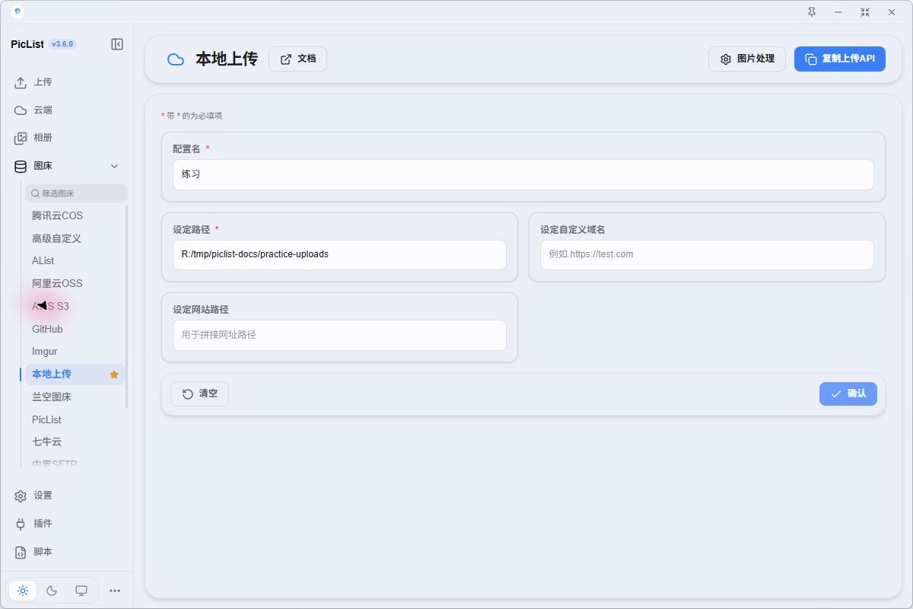Click the cloud icon beside 本地上传 title
The width and height of the screenshot is (913, 609).
[x=176, y=59]
